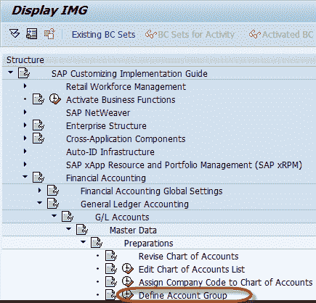Open Existing BC Sets

(x=103, y=35)
